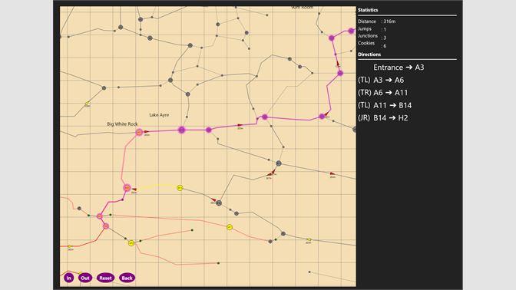Select the '(TL) A11 → B14' direction

click(x=385, y=105)
